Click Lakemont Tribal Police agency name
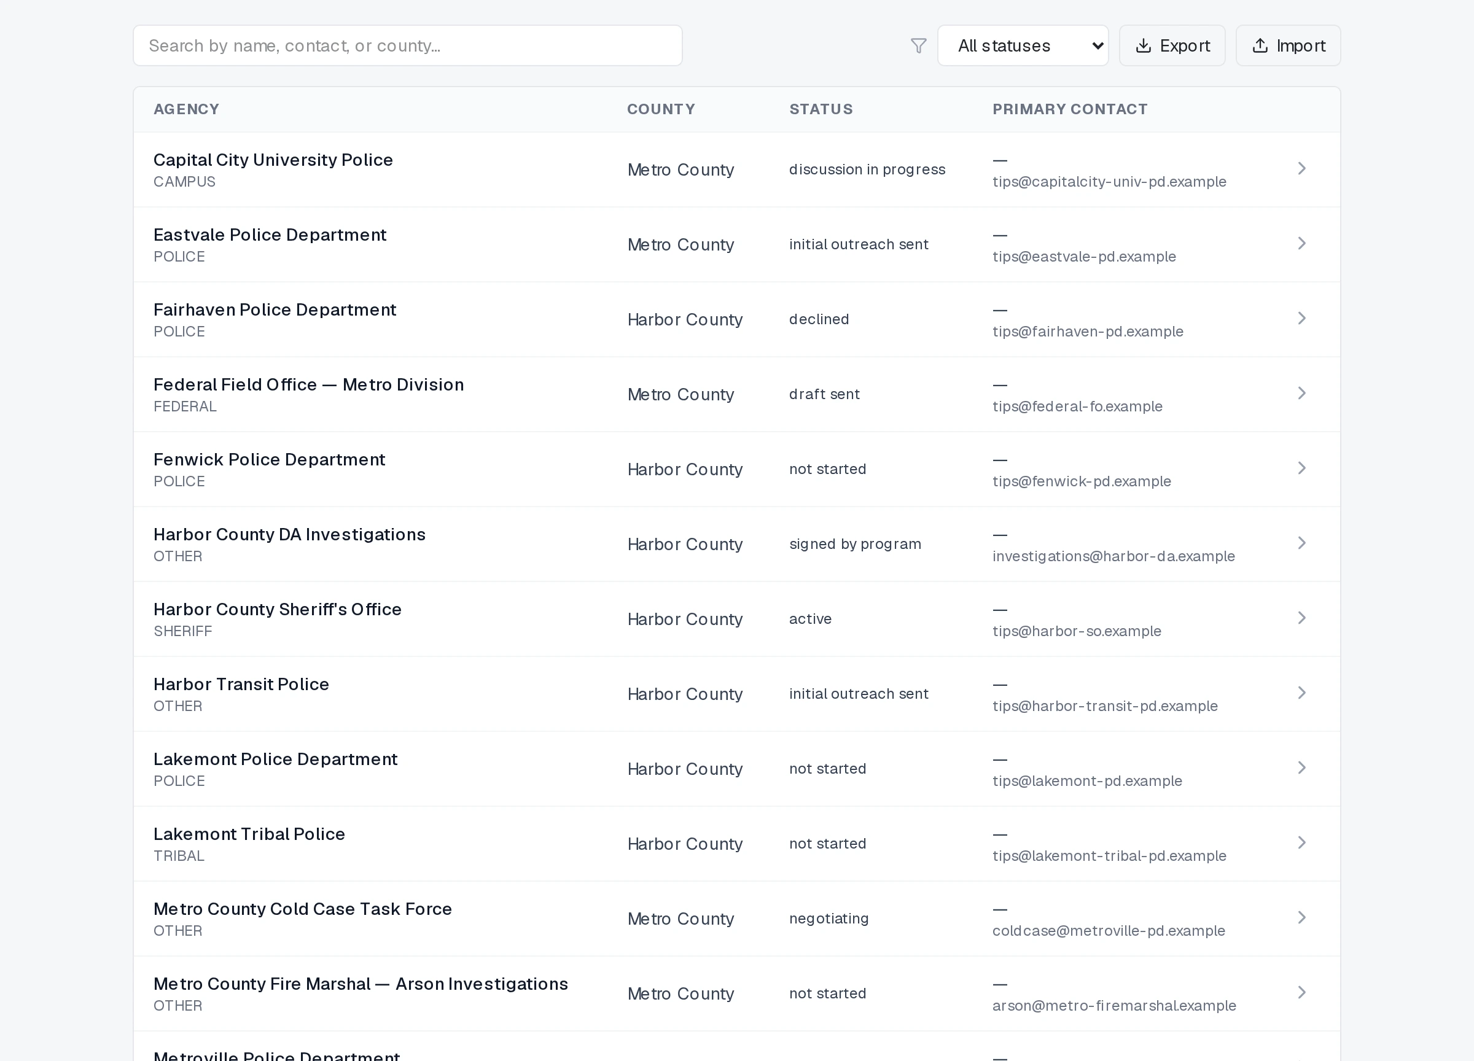1474x1061 pixels. [x=249, y=834]
